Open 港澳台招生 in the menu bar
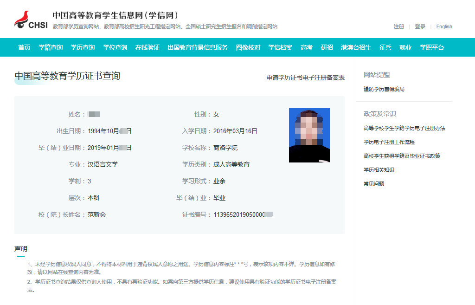 (x=356, y=47)
